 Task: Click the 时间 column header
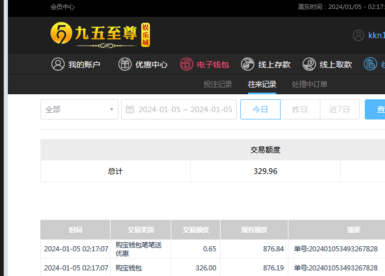tap(75, 229)
